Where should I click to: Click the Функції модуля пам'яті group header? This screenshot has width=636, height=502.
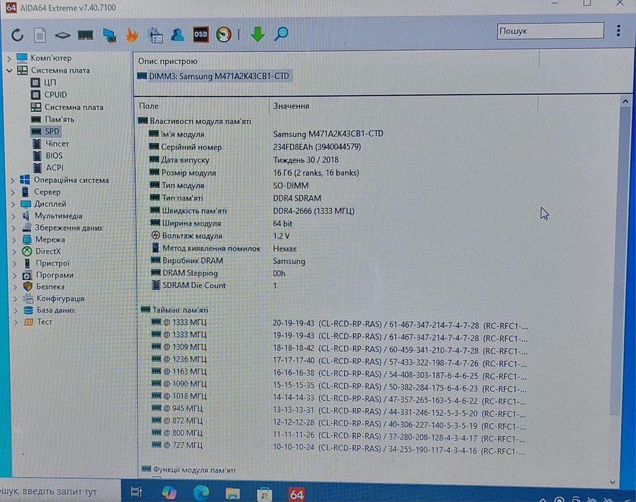188,470
